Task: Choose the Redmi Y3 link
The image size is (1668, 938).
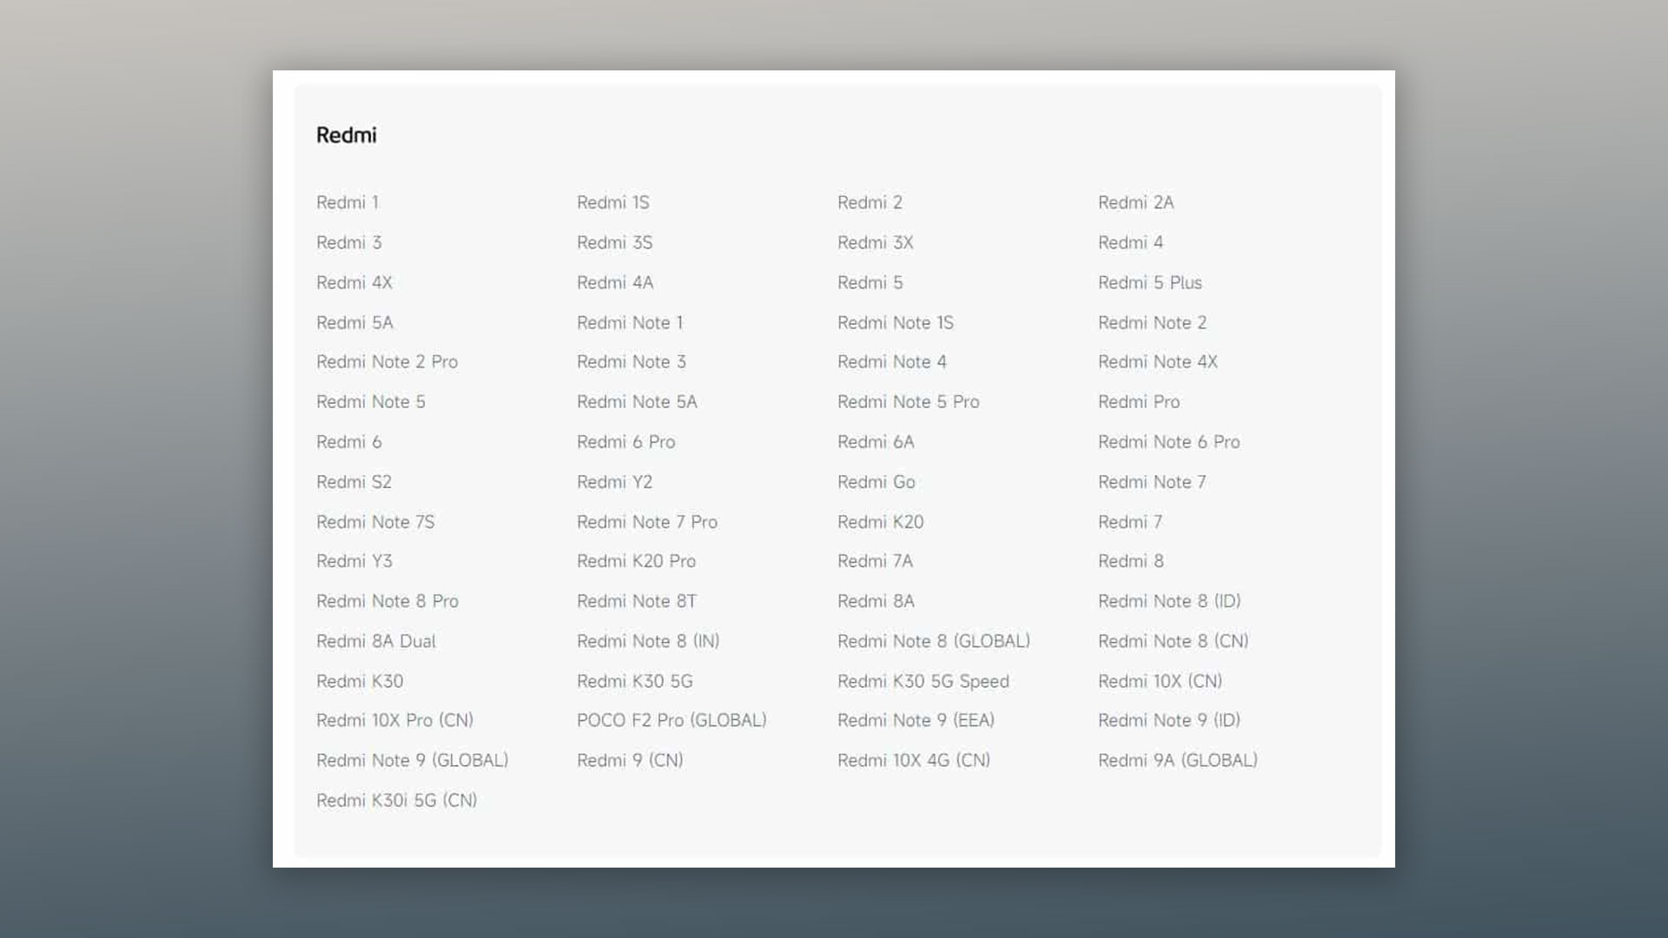Action: pos(354,561)
